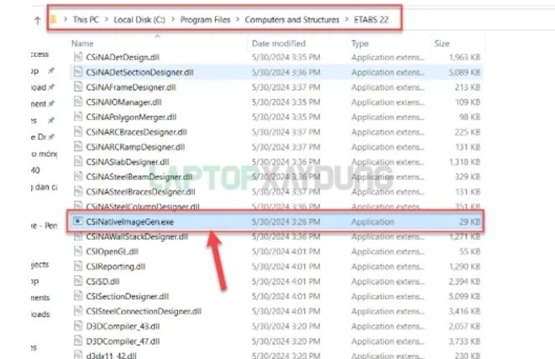The image size is (555, 359).
Task: Select the file name D3DCompiler_47.dll
Action: [123, 341]
